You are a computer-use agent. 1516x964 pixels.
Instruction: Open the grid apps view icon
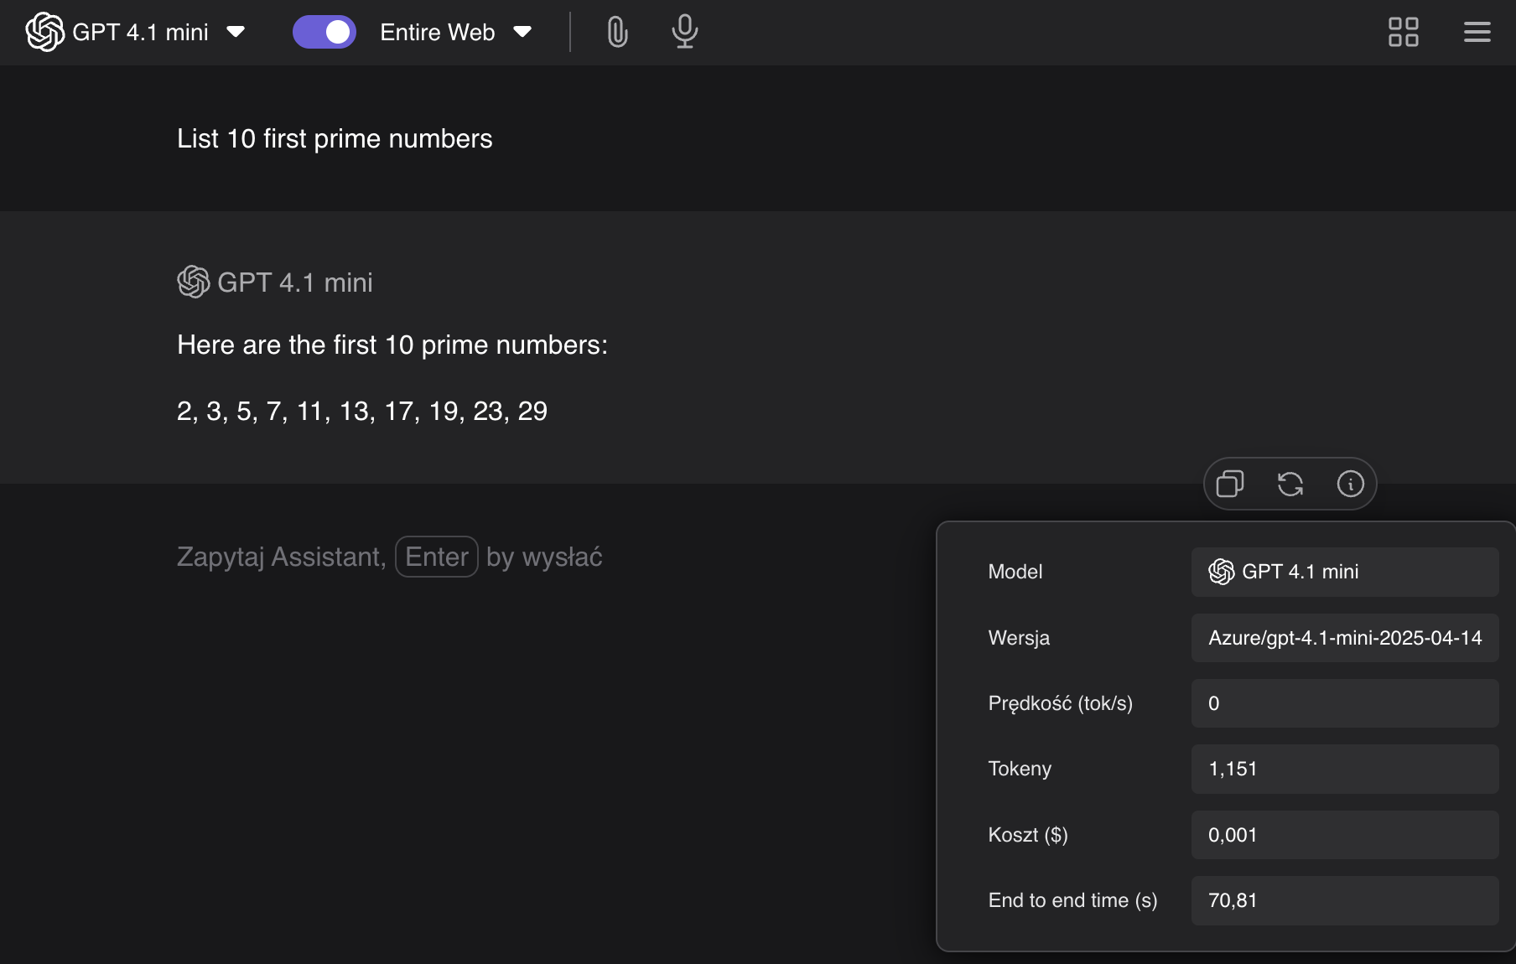[x=1403, y=33]
